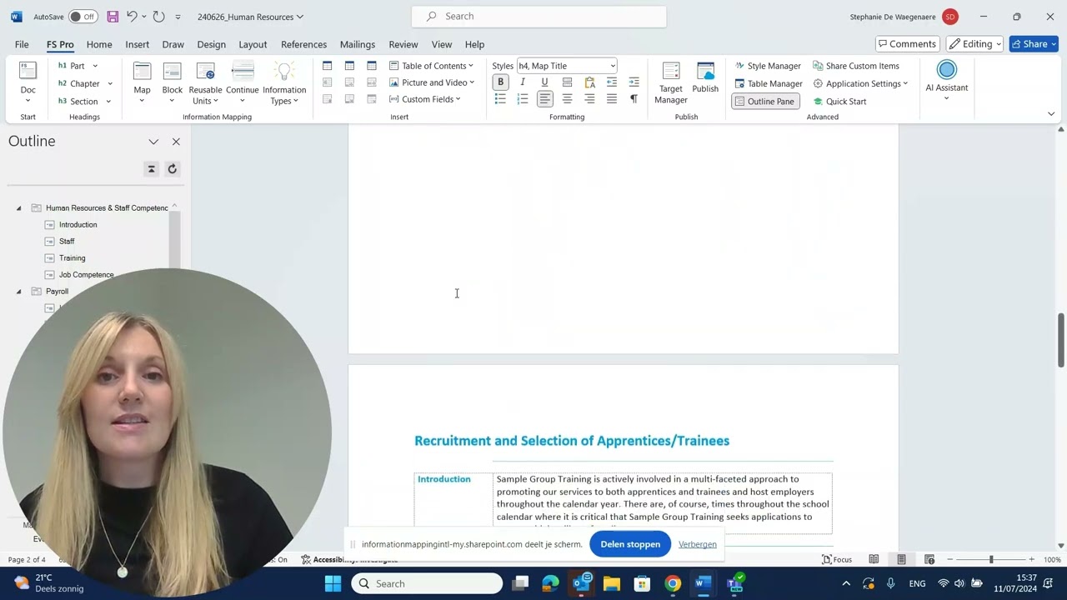
Task: Click the show paragraph marks icon
Action: click(x=634, y=99)
